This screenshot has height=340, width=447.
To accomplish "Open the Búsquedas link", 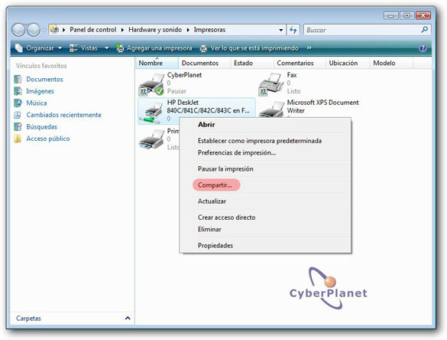I will [41, 126].
